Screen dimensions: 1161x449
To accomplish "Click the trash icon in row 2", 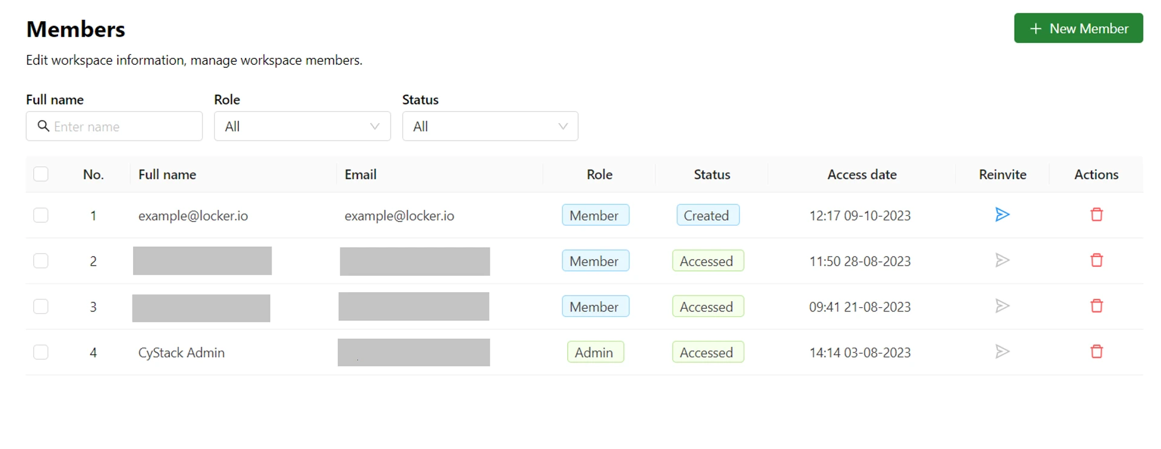I will click(1096, 260).
